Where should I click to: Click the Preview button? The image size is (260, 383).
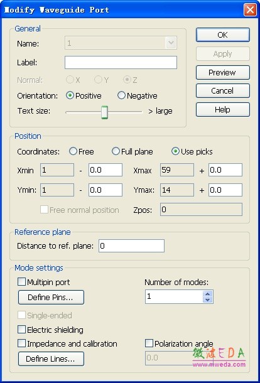coord(222,73)
